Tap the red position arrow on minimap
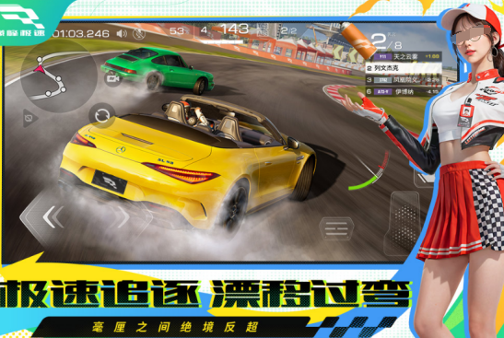The image size is (504, 338). pyautogui.click(x=40, y=68)
